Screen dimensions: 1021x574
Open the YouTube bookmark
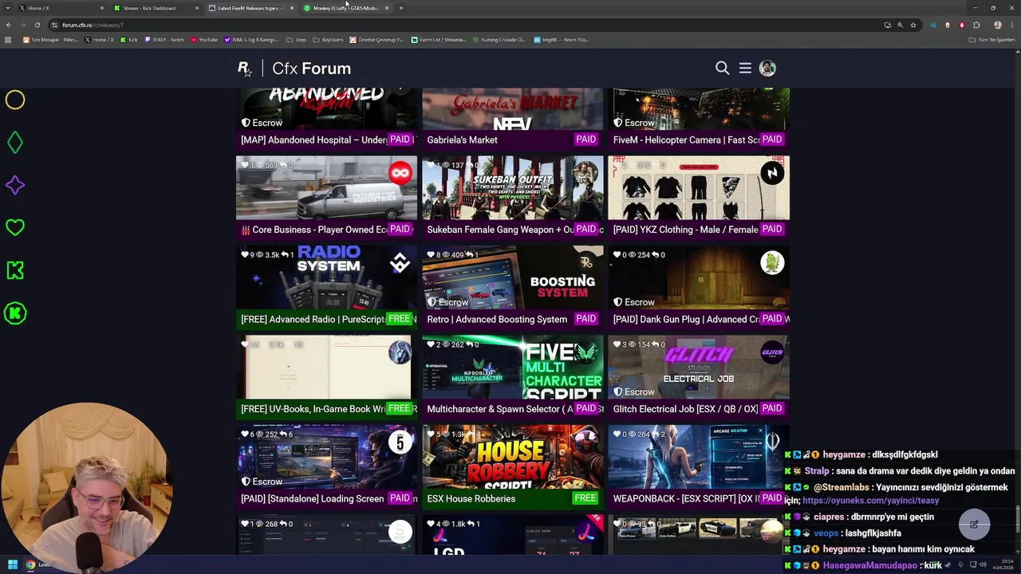click(x=204, y=39)
